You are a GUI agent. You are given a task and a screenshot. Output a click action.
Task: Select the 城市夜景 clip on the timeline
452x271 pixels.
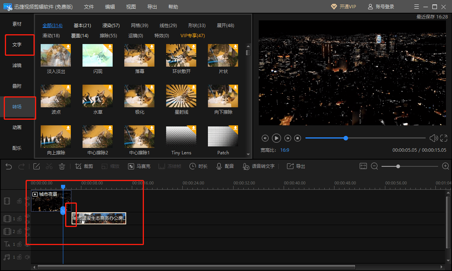point(51,201)
